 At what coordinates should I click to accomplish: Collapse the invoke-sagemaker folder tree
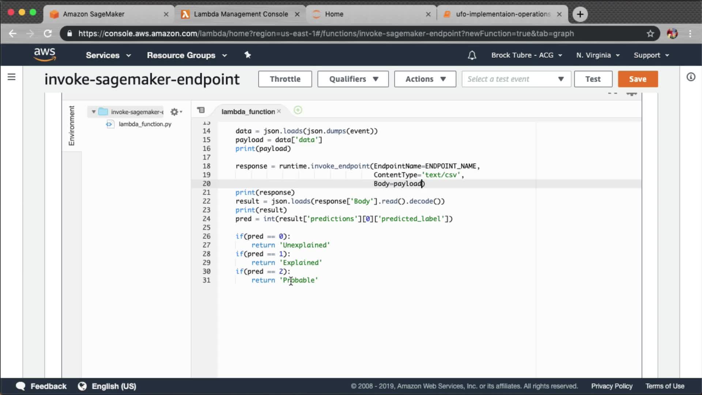(94, 112)
